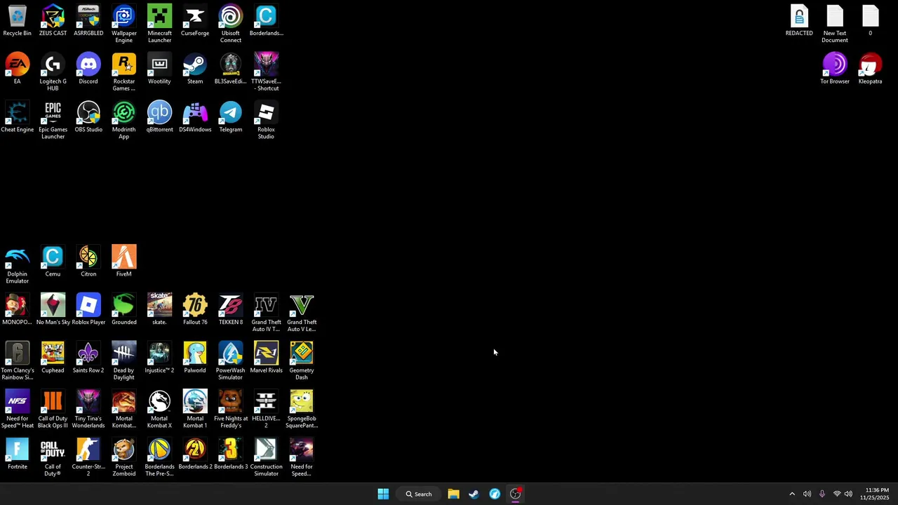Open Ubisoft Connect icon
Viewport: 898px width, 505px height.
(x=231, y=24)
